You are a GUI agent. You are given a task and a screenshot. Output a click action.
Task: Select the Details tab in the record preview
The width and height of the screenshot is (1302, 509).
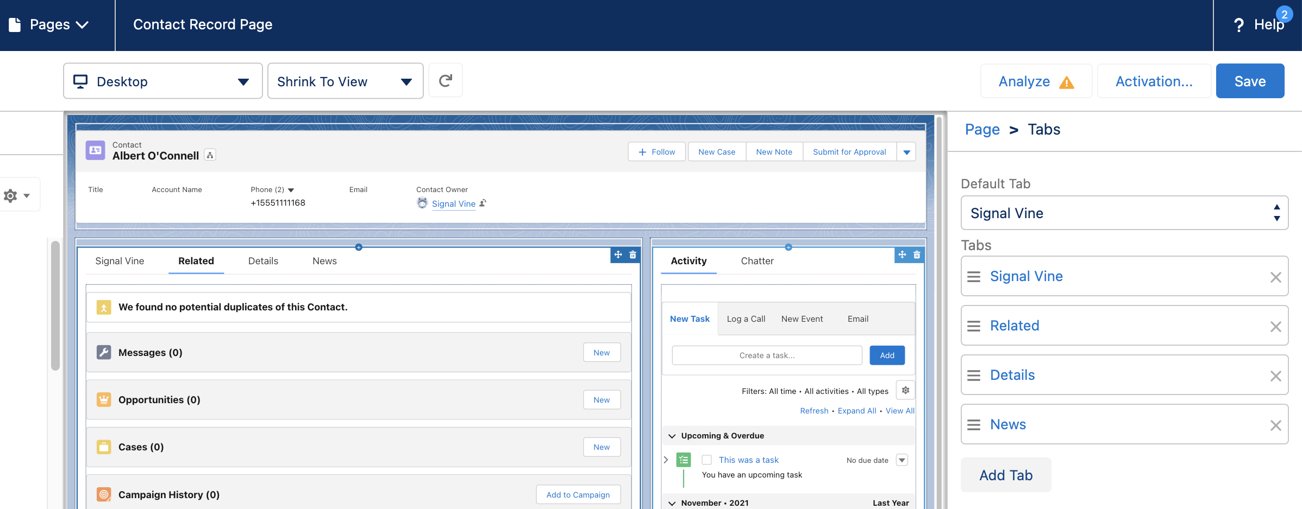click(262, 261)
